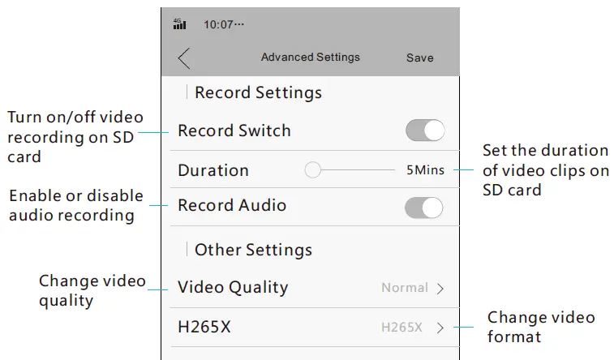Click the Record Settings section header

(x=258, y=92)
